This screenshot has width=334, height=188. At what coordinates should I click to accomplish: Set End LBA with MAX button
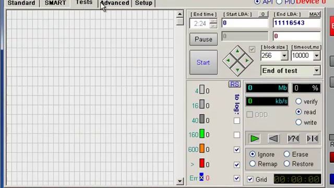315,14
